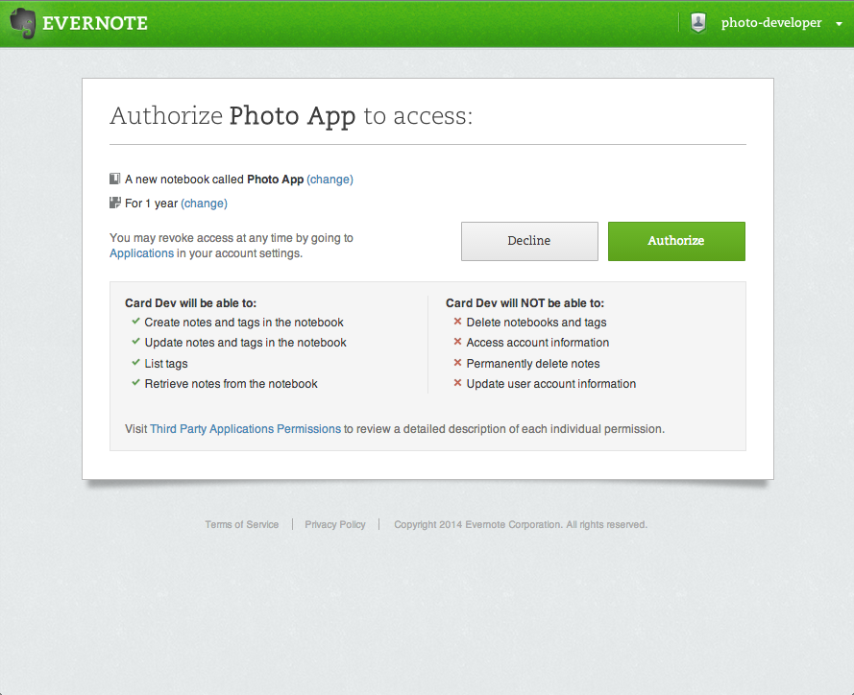Screen dimensions: 854x695
Task: Open the Terms of Service link
Action: pos(242,525)
